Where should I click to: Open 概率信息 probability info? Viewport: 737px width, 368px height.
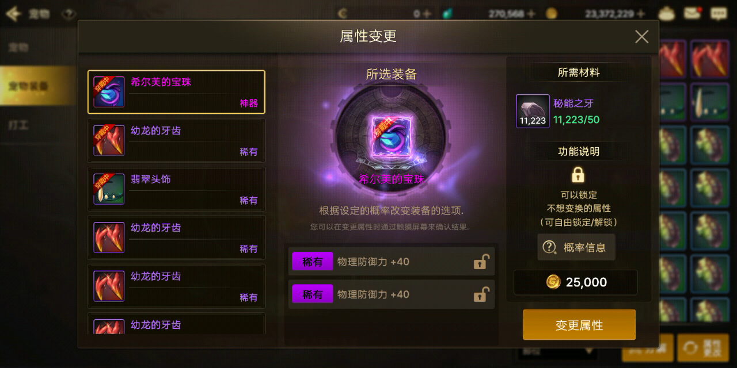tap(576, 247)
